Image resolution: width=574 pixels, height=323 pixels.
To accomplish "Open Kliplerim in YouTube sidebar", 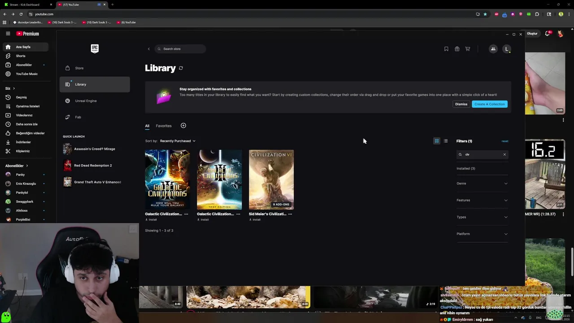I will click(x=26, y=151).
